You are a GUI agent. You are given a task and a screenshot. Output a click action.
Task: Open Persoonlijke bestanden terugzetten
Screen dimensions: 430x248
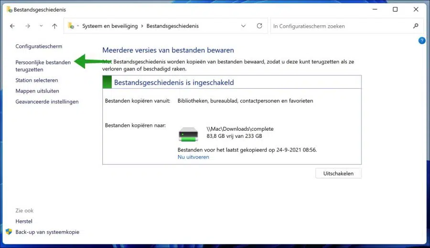(x=43, y=66)
